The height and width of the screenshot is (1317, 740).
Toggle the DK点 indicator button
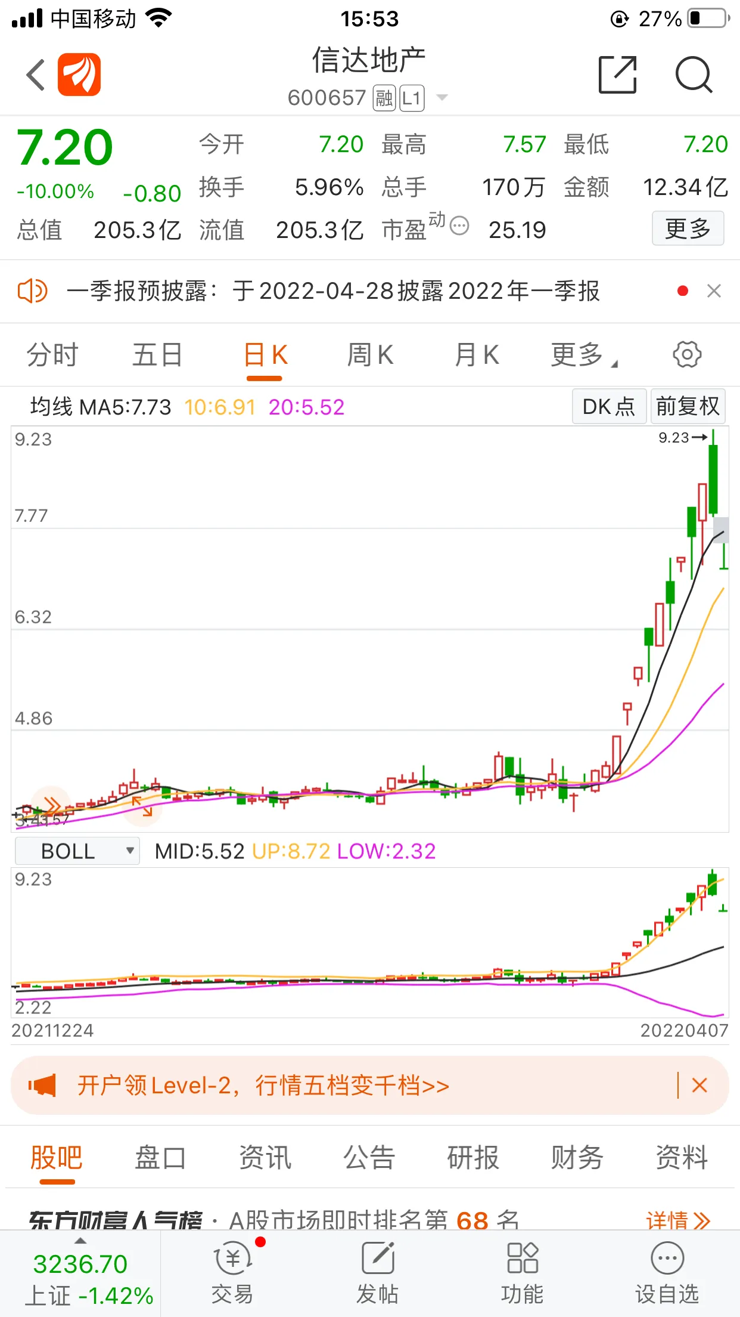(x=609, y=406)
